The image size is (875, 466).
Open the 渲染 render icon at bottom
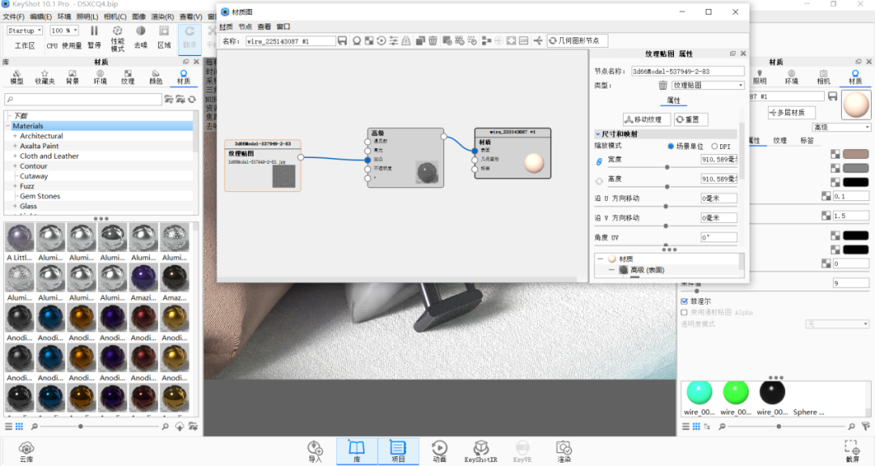[564, 451]
